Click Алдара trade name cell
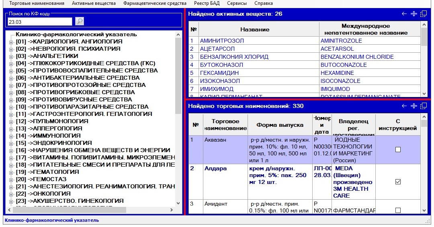 pos(225,182)
